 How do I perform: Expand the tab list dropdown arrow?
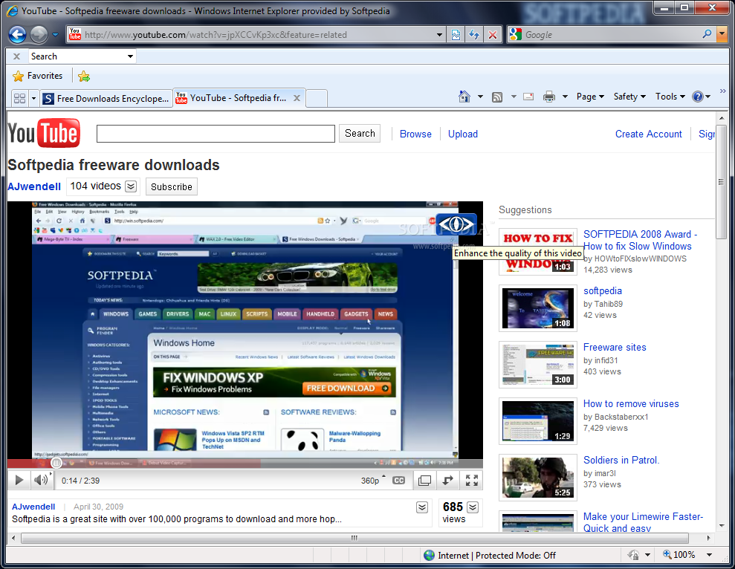tap(33, 99)
